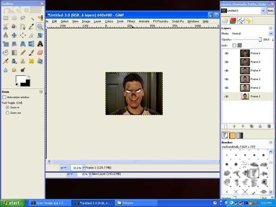The image size is (276, 207).
Task: Select the Crop tool
Action: (32, 35)
